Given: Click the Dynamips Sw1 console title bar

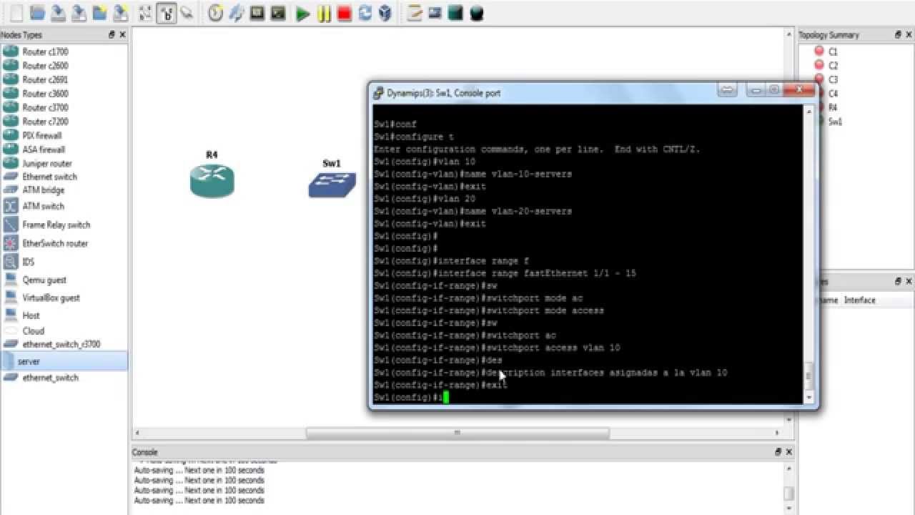Looking at the screenshot, I should [593, 93].
